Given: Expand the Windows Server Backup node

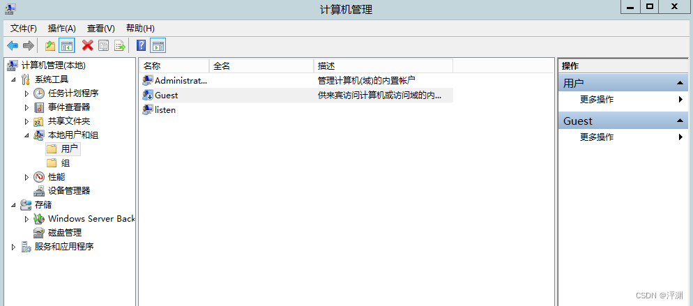Looking at the screenshot, I should pos(26,219).
